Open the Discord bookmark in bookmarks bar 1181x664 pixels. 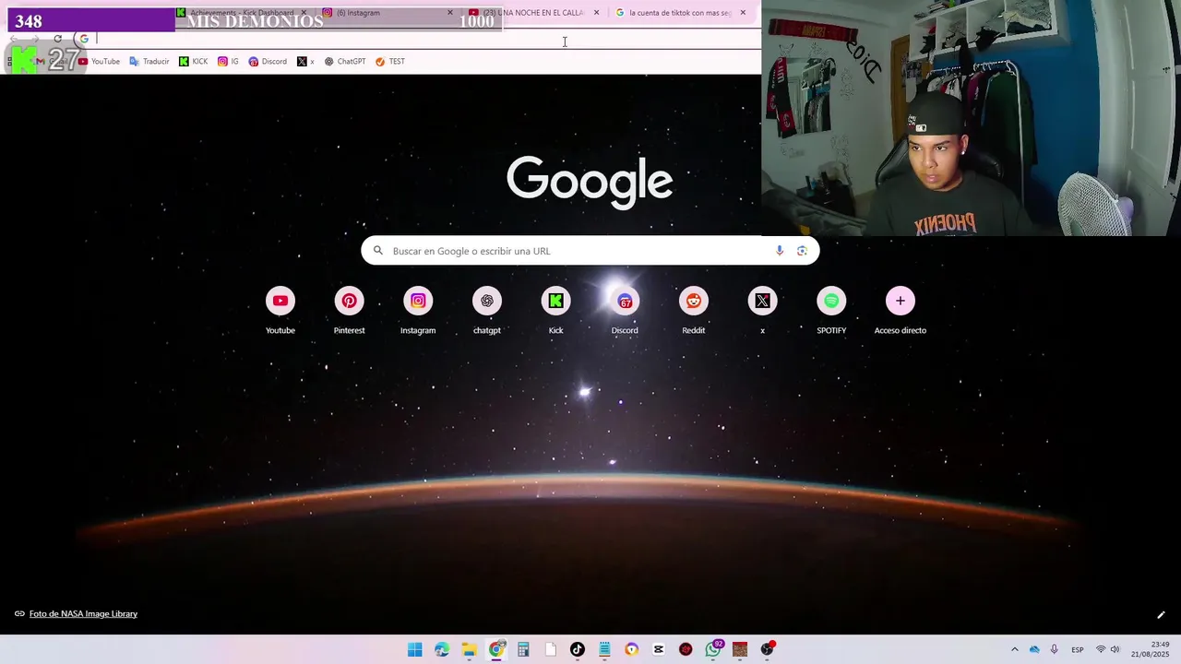pyautogui.click(x=268, y=62)
